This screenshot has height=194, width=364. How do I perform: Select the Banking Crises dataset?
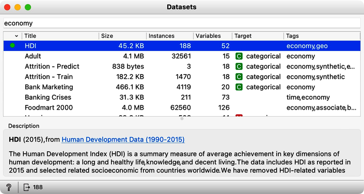182,97
